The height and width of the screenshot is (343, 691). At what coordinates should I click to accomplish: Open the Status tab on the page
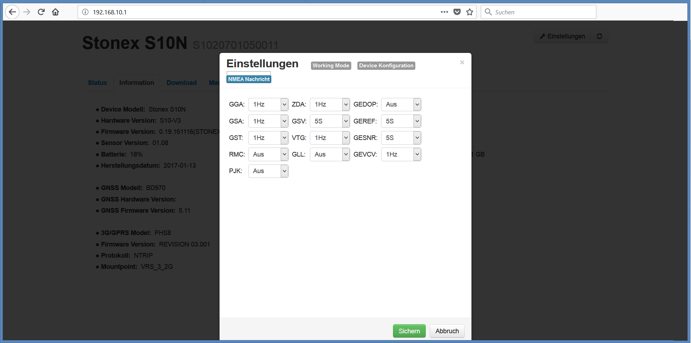pos(97,83)
